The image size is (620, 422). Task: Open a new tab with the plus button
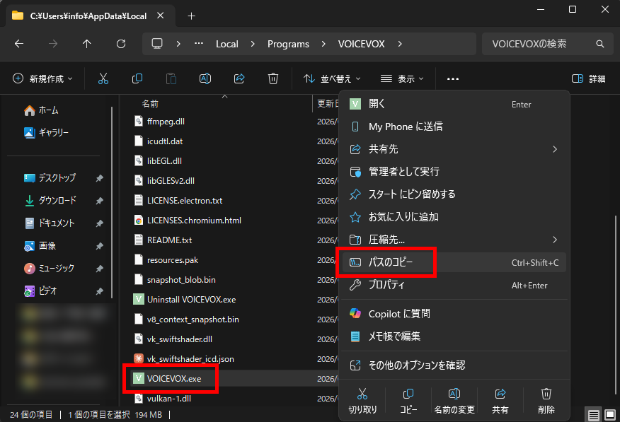tap(191, 16)
